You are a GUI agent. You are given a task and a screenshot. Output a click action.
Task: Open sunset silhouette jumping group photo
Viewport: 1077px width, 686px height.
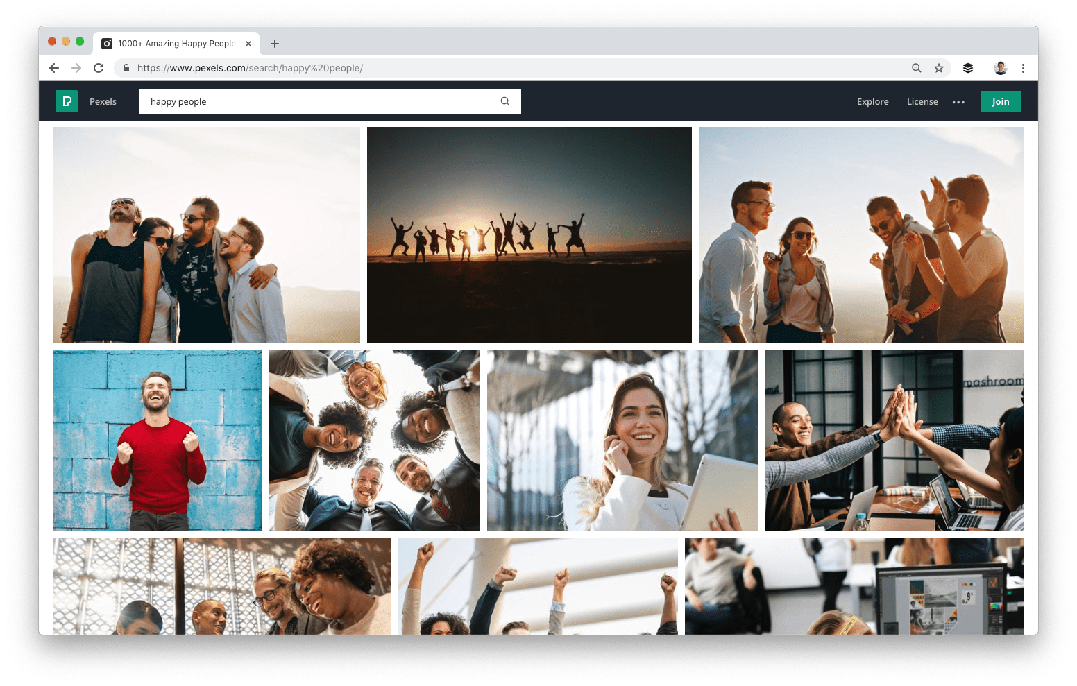[529, 235]
